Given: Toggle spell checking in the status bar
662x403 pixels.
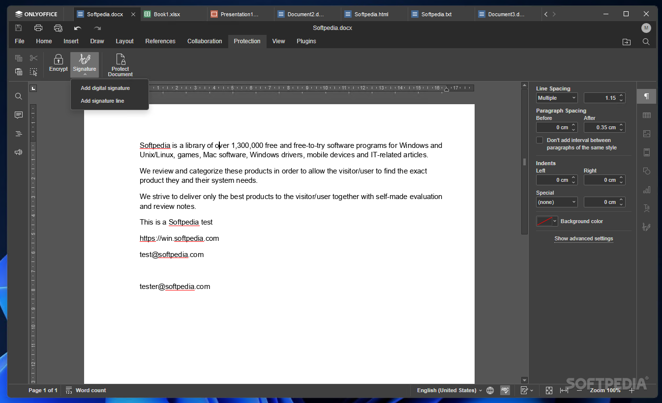Looking at the screenshot, I should tap(505, 390).
